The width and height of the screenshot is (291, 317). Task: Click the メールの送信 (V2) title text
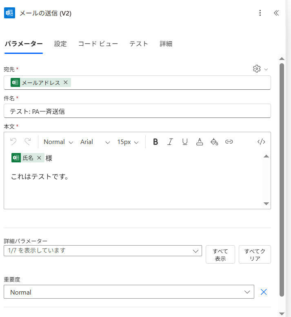(45, 13)
